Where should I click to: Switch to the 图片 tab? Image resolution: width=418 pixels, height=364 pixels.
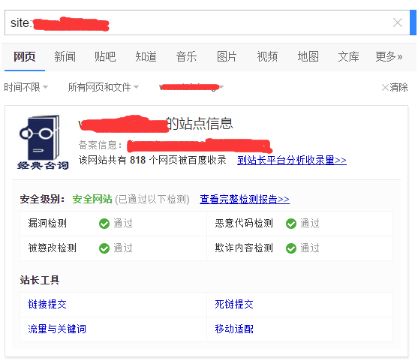[227, 57]
